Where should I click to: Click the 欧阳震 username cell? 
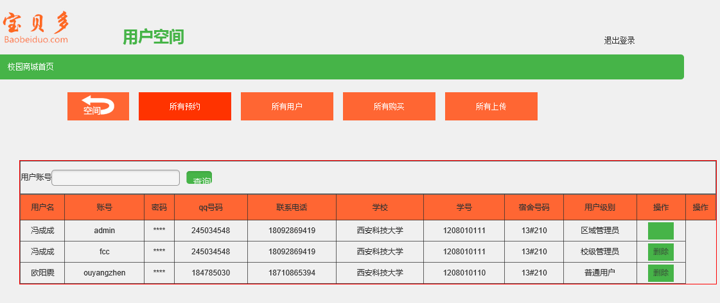click(42, 273)
